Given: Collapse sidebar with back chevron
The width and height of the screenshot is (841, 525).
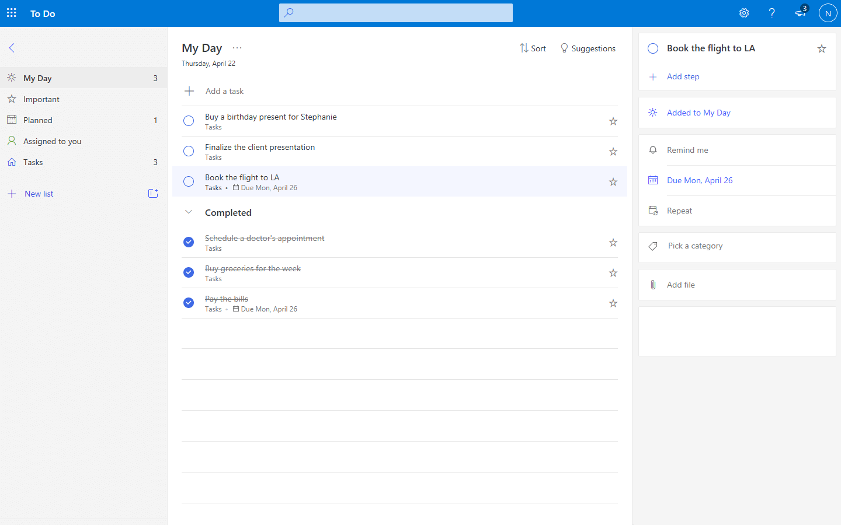Looking at the screenshot, I should [12, 48].
